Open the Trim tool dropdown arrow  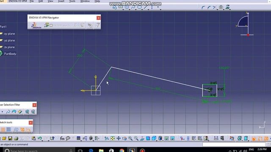point(217,9)
